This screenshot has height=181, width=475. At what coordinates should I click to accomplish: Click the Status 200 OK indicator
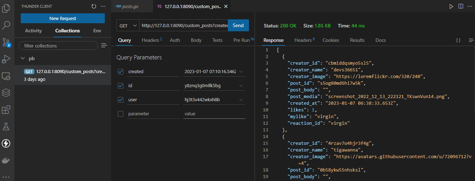[x=280, y=26]
